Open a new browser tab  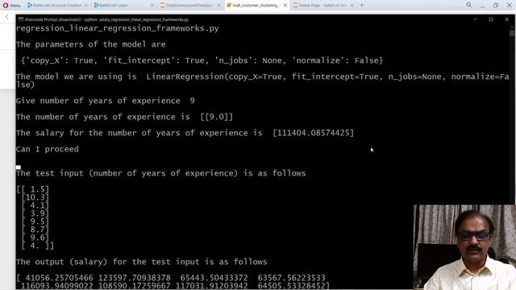click(362, 5)
